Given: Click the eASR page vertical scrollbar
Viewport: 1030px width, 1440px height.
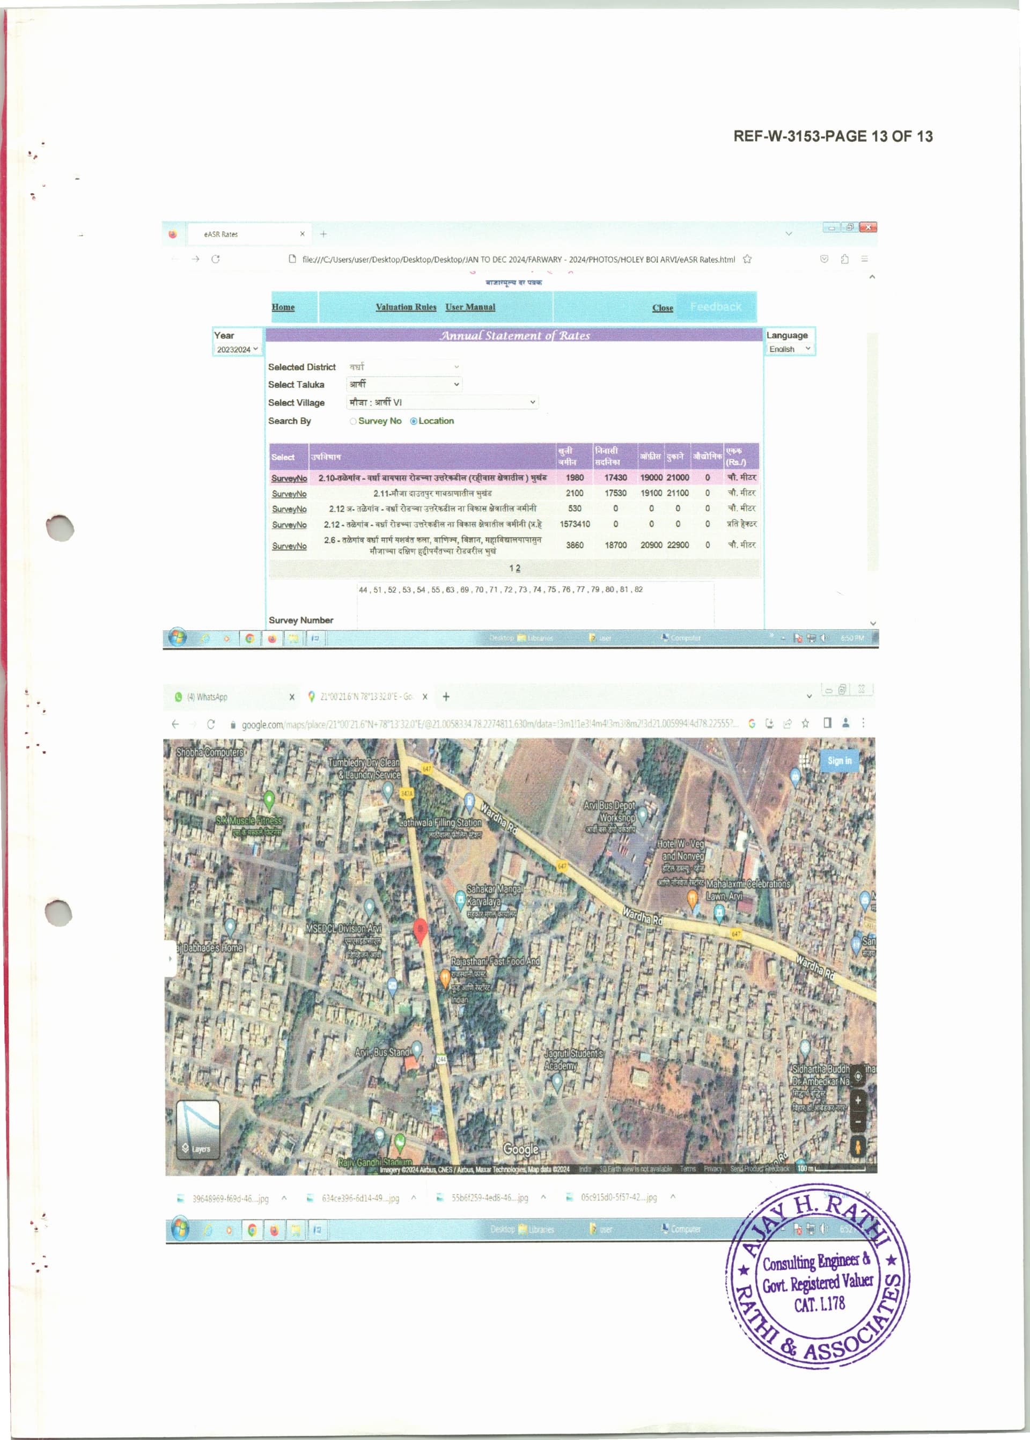Looking at the screenshot, I should pyautogui.click(x=873, y=450).
